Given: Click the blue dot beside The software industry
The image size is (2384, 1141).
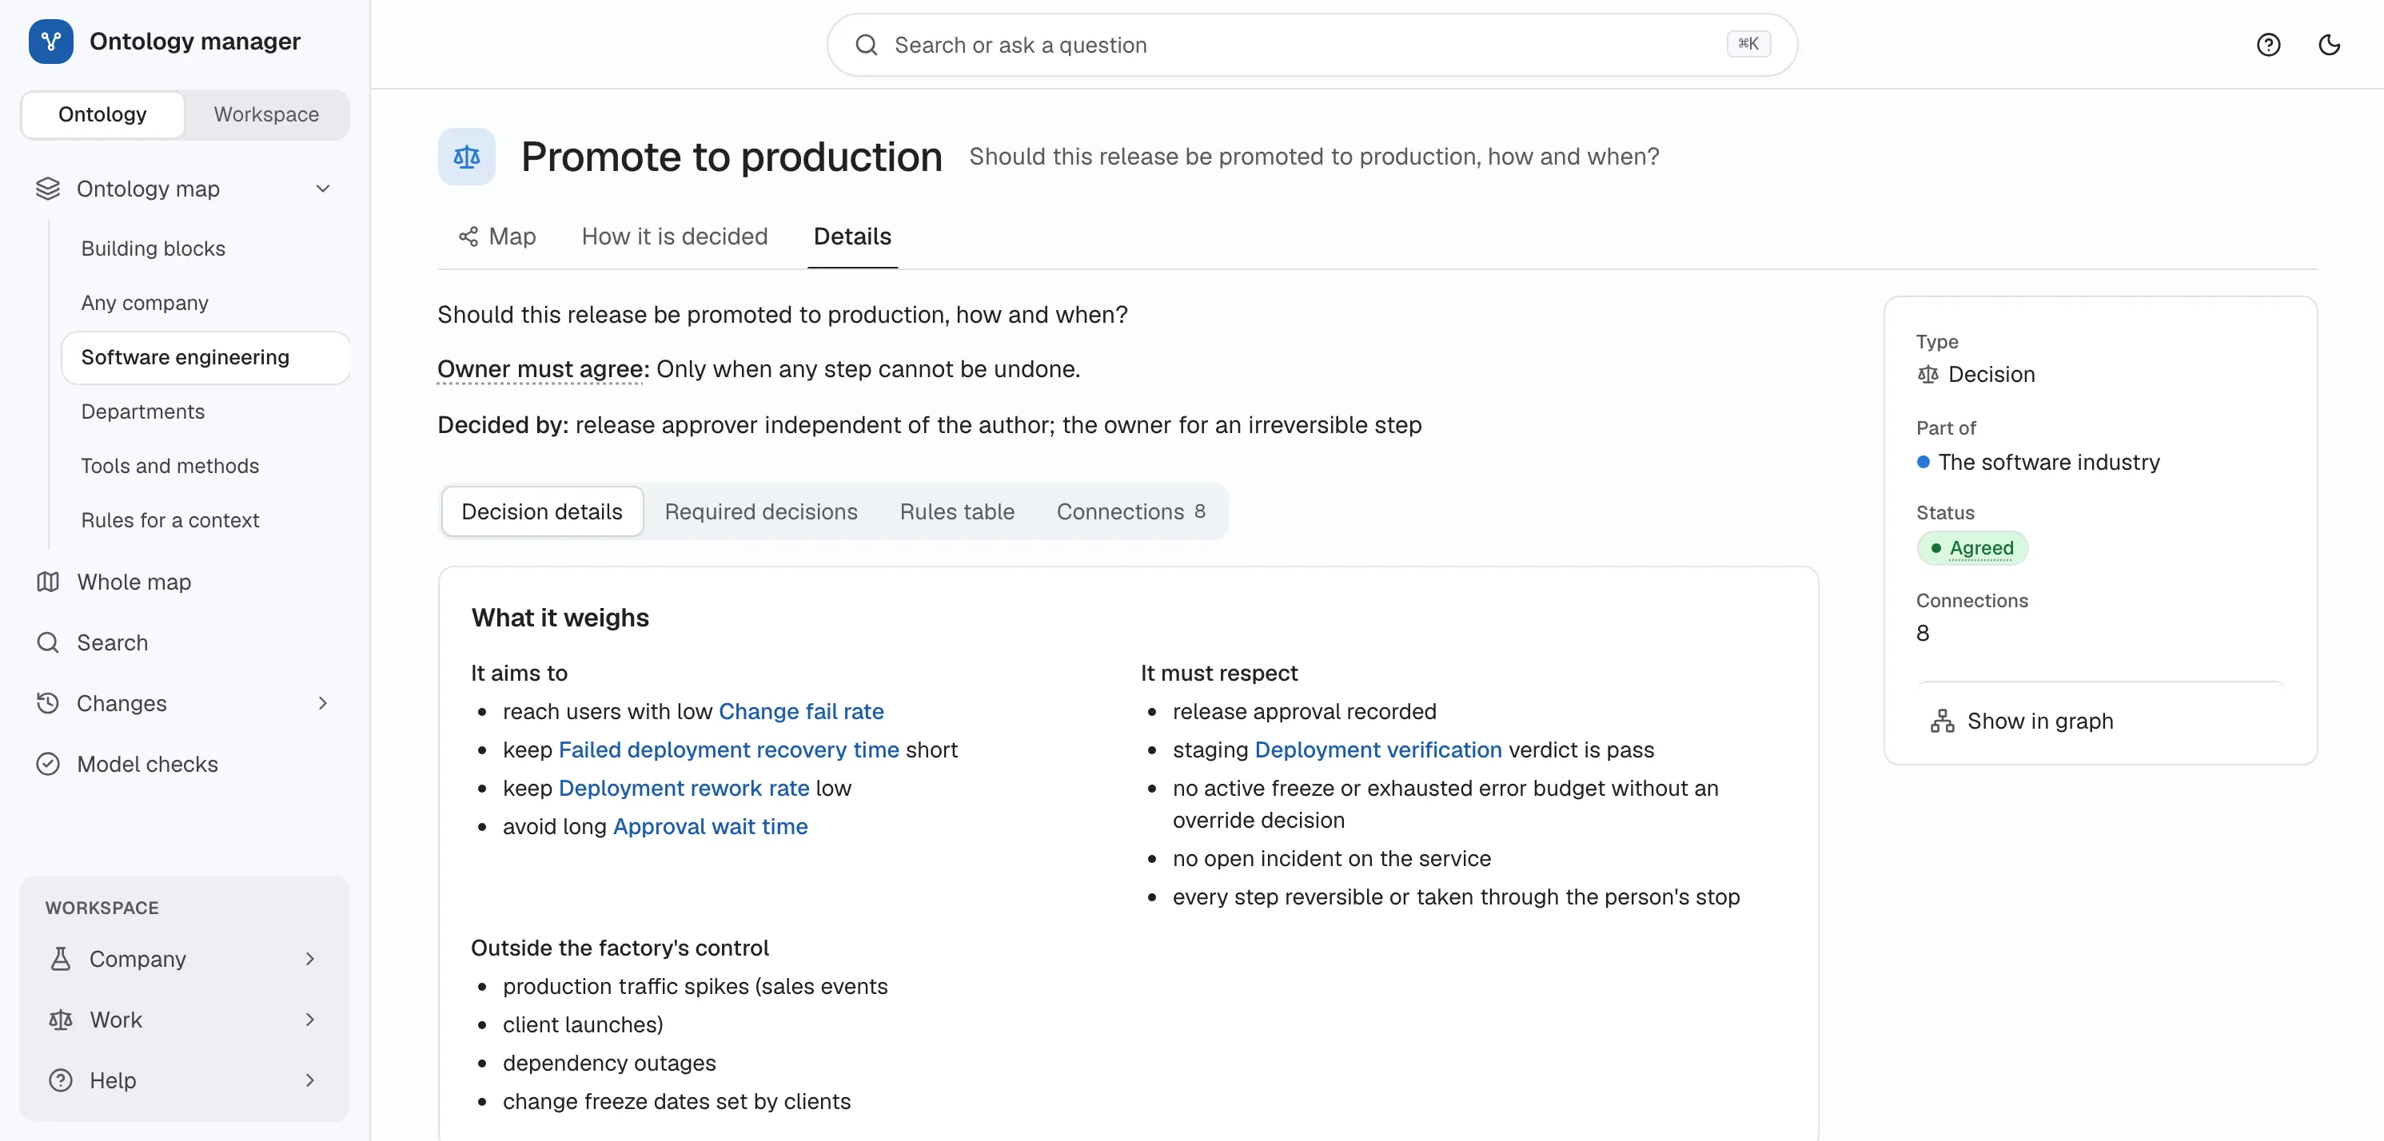Looking at the screenshot, I should (1924, 463).
